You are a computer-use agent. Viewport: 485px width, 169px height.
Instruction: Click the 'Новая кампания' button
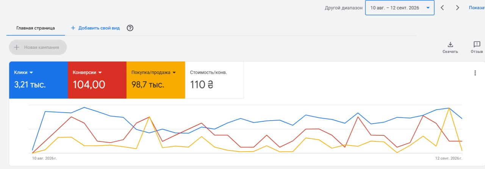(x=38, y=47)
